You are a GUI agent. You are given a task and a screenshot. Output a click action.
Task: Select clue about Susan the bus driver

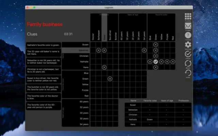[43, 80]
